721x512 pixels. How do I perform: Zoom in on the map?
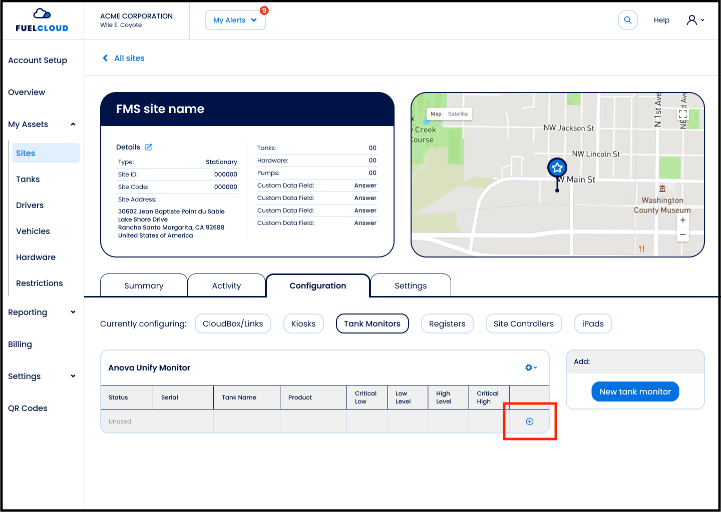pos(682,220)
